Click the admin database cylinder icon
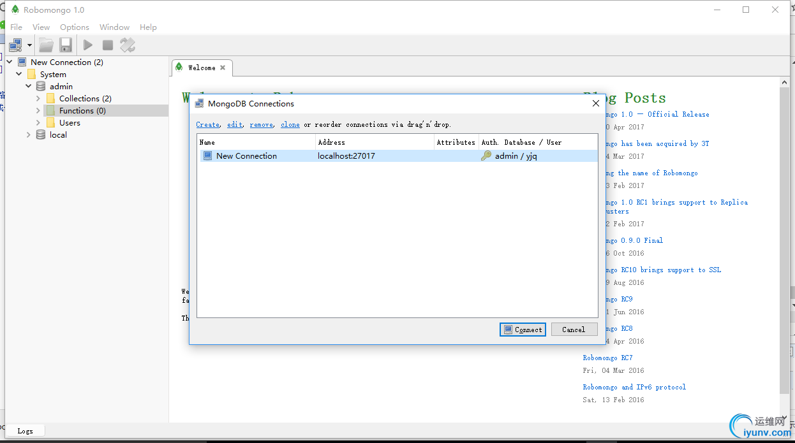Image resolution: width=795 pixels, height=443 pixels. click(41, 87)
